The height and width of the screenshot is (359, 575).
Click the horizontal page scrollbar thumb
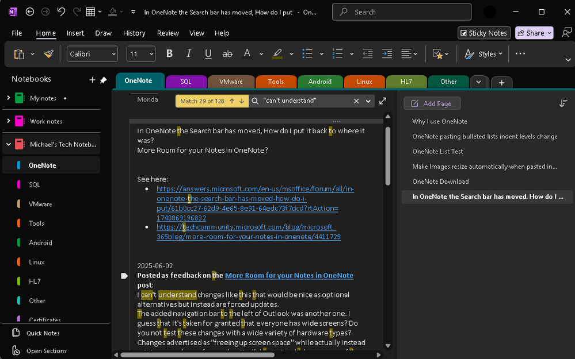click(197, 354)
